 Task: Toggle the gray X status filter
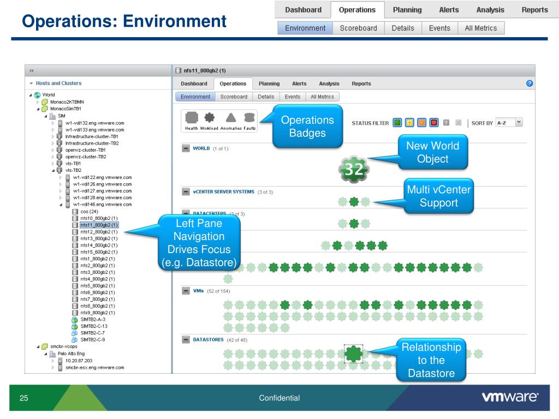459,123
